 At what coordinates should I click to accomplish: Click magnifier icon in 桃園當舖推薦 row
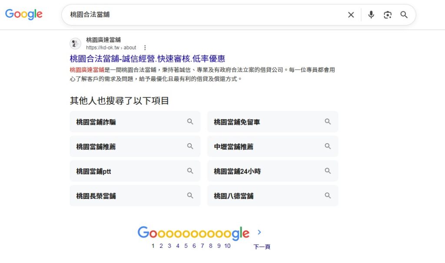190,146
